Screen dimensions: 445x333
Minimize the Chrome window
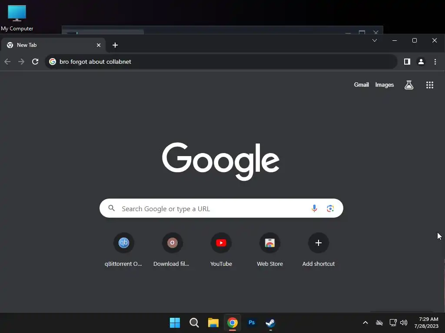pyautogui.click(x=395, y=40)
